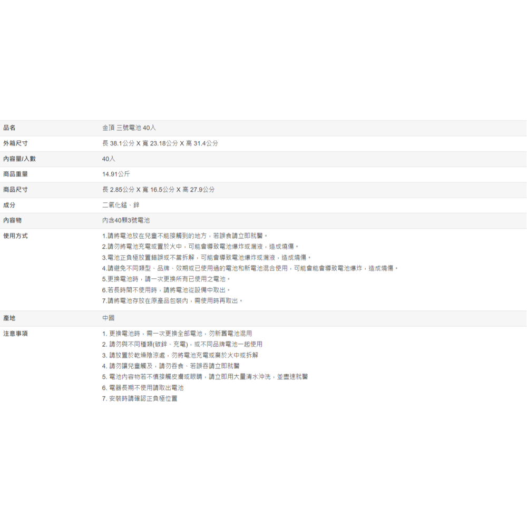
Task: Select the 使用方式 heading
Action: point(15,236)
